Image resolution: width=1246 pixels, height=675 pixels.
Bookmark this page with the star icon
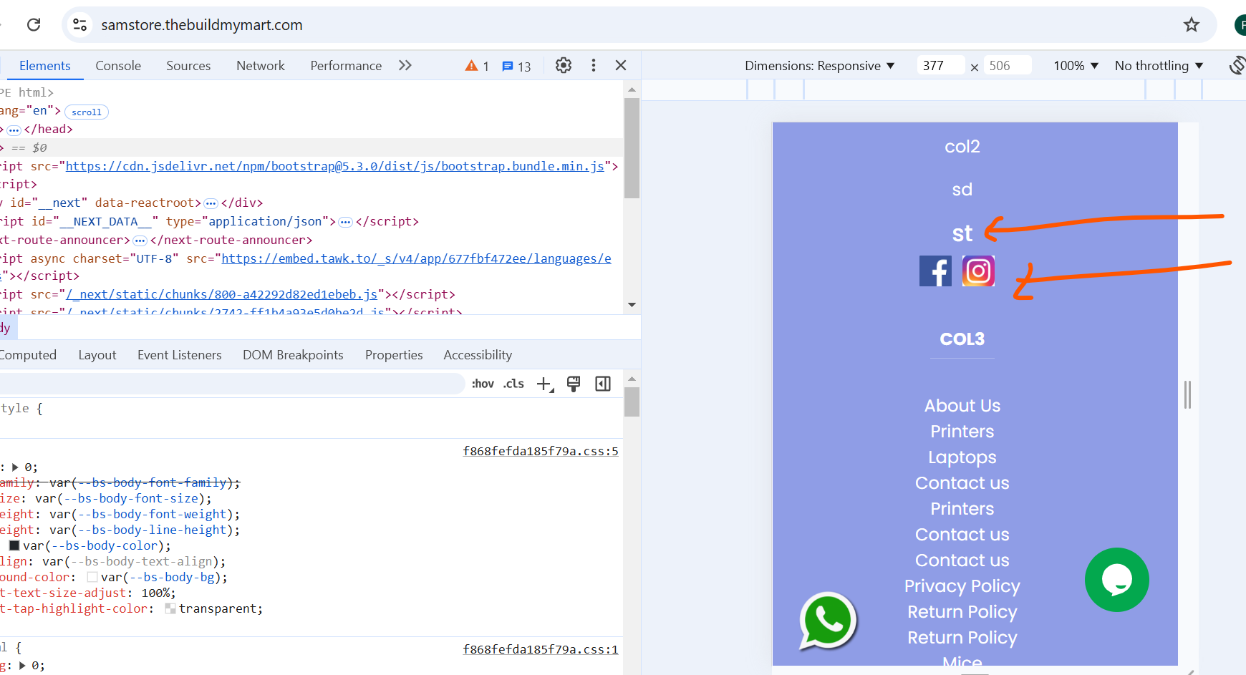click(x=1192, y=25)
